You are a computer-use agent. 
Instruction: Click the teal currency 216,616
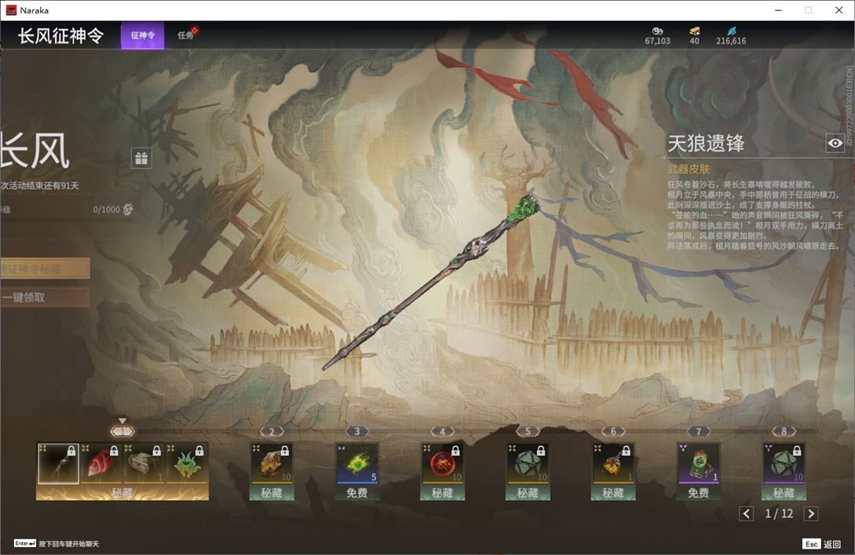tap(731, 36)
